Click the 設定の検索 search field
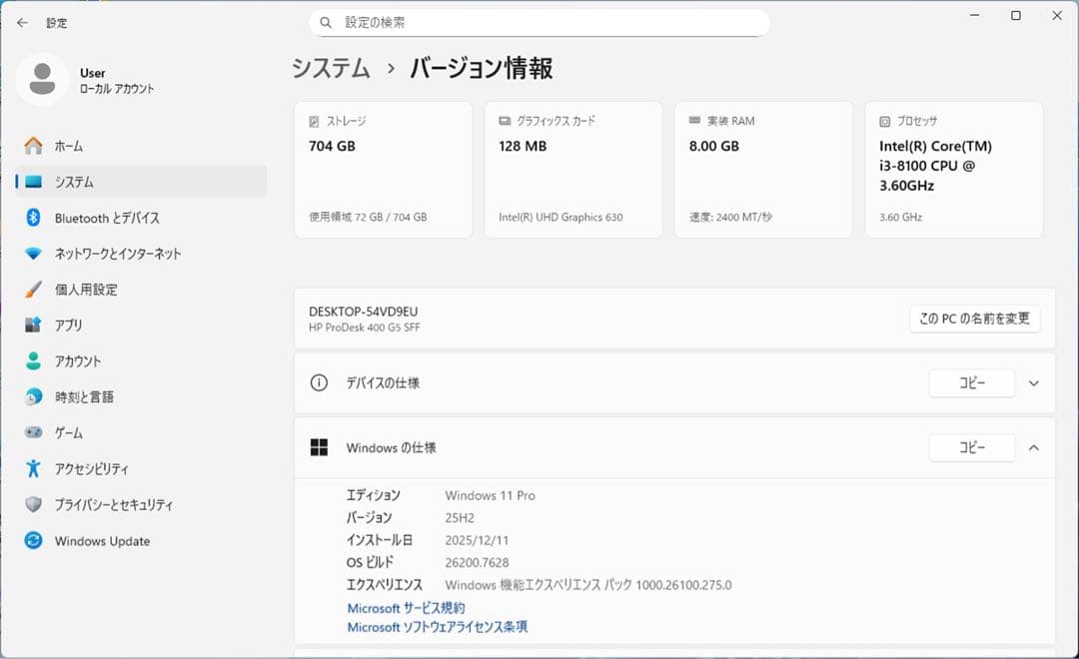 point(539,23)
